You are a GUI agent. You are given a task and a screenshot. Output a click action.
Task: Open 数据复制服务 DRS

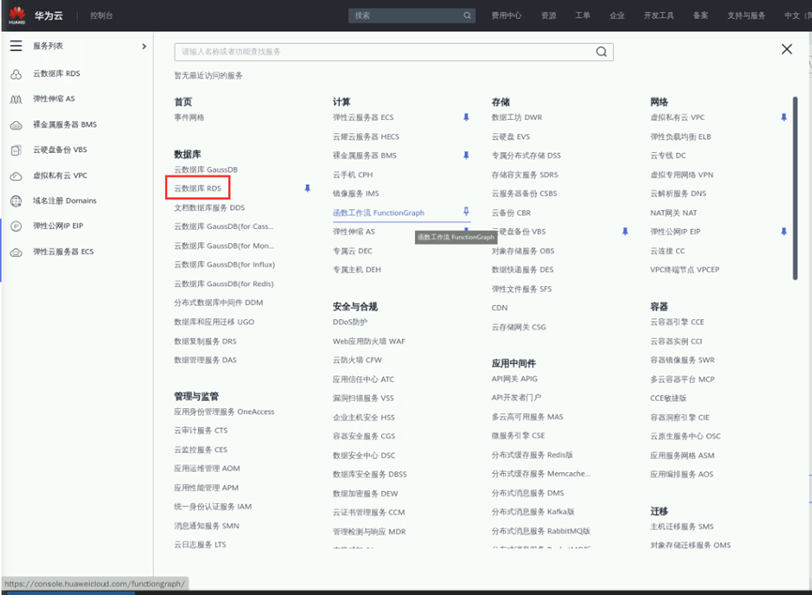(205, 341)
